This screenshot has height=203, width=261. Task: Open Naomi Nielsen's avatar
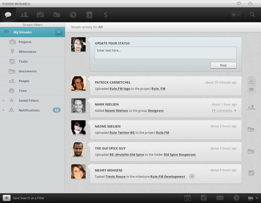78,127
